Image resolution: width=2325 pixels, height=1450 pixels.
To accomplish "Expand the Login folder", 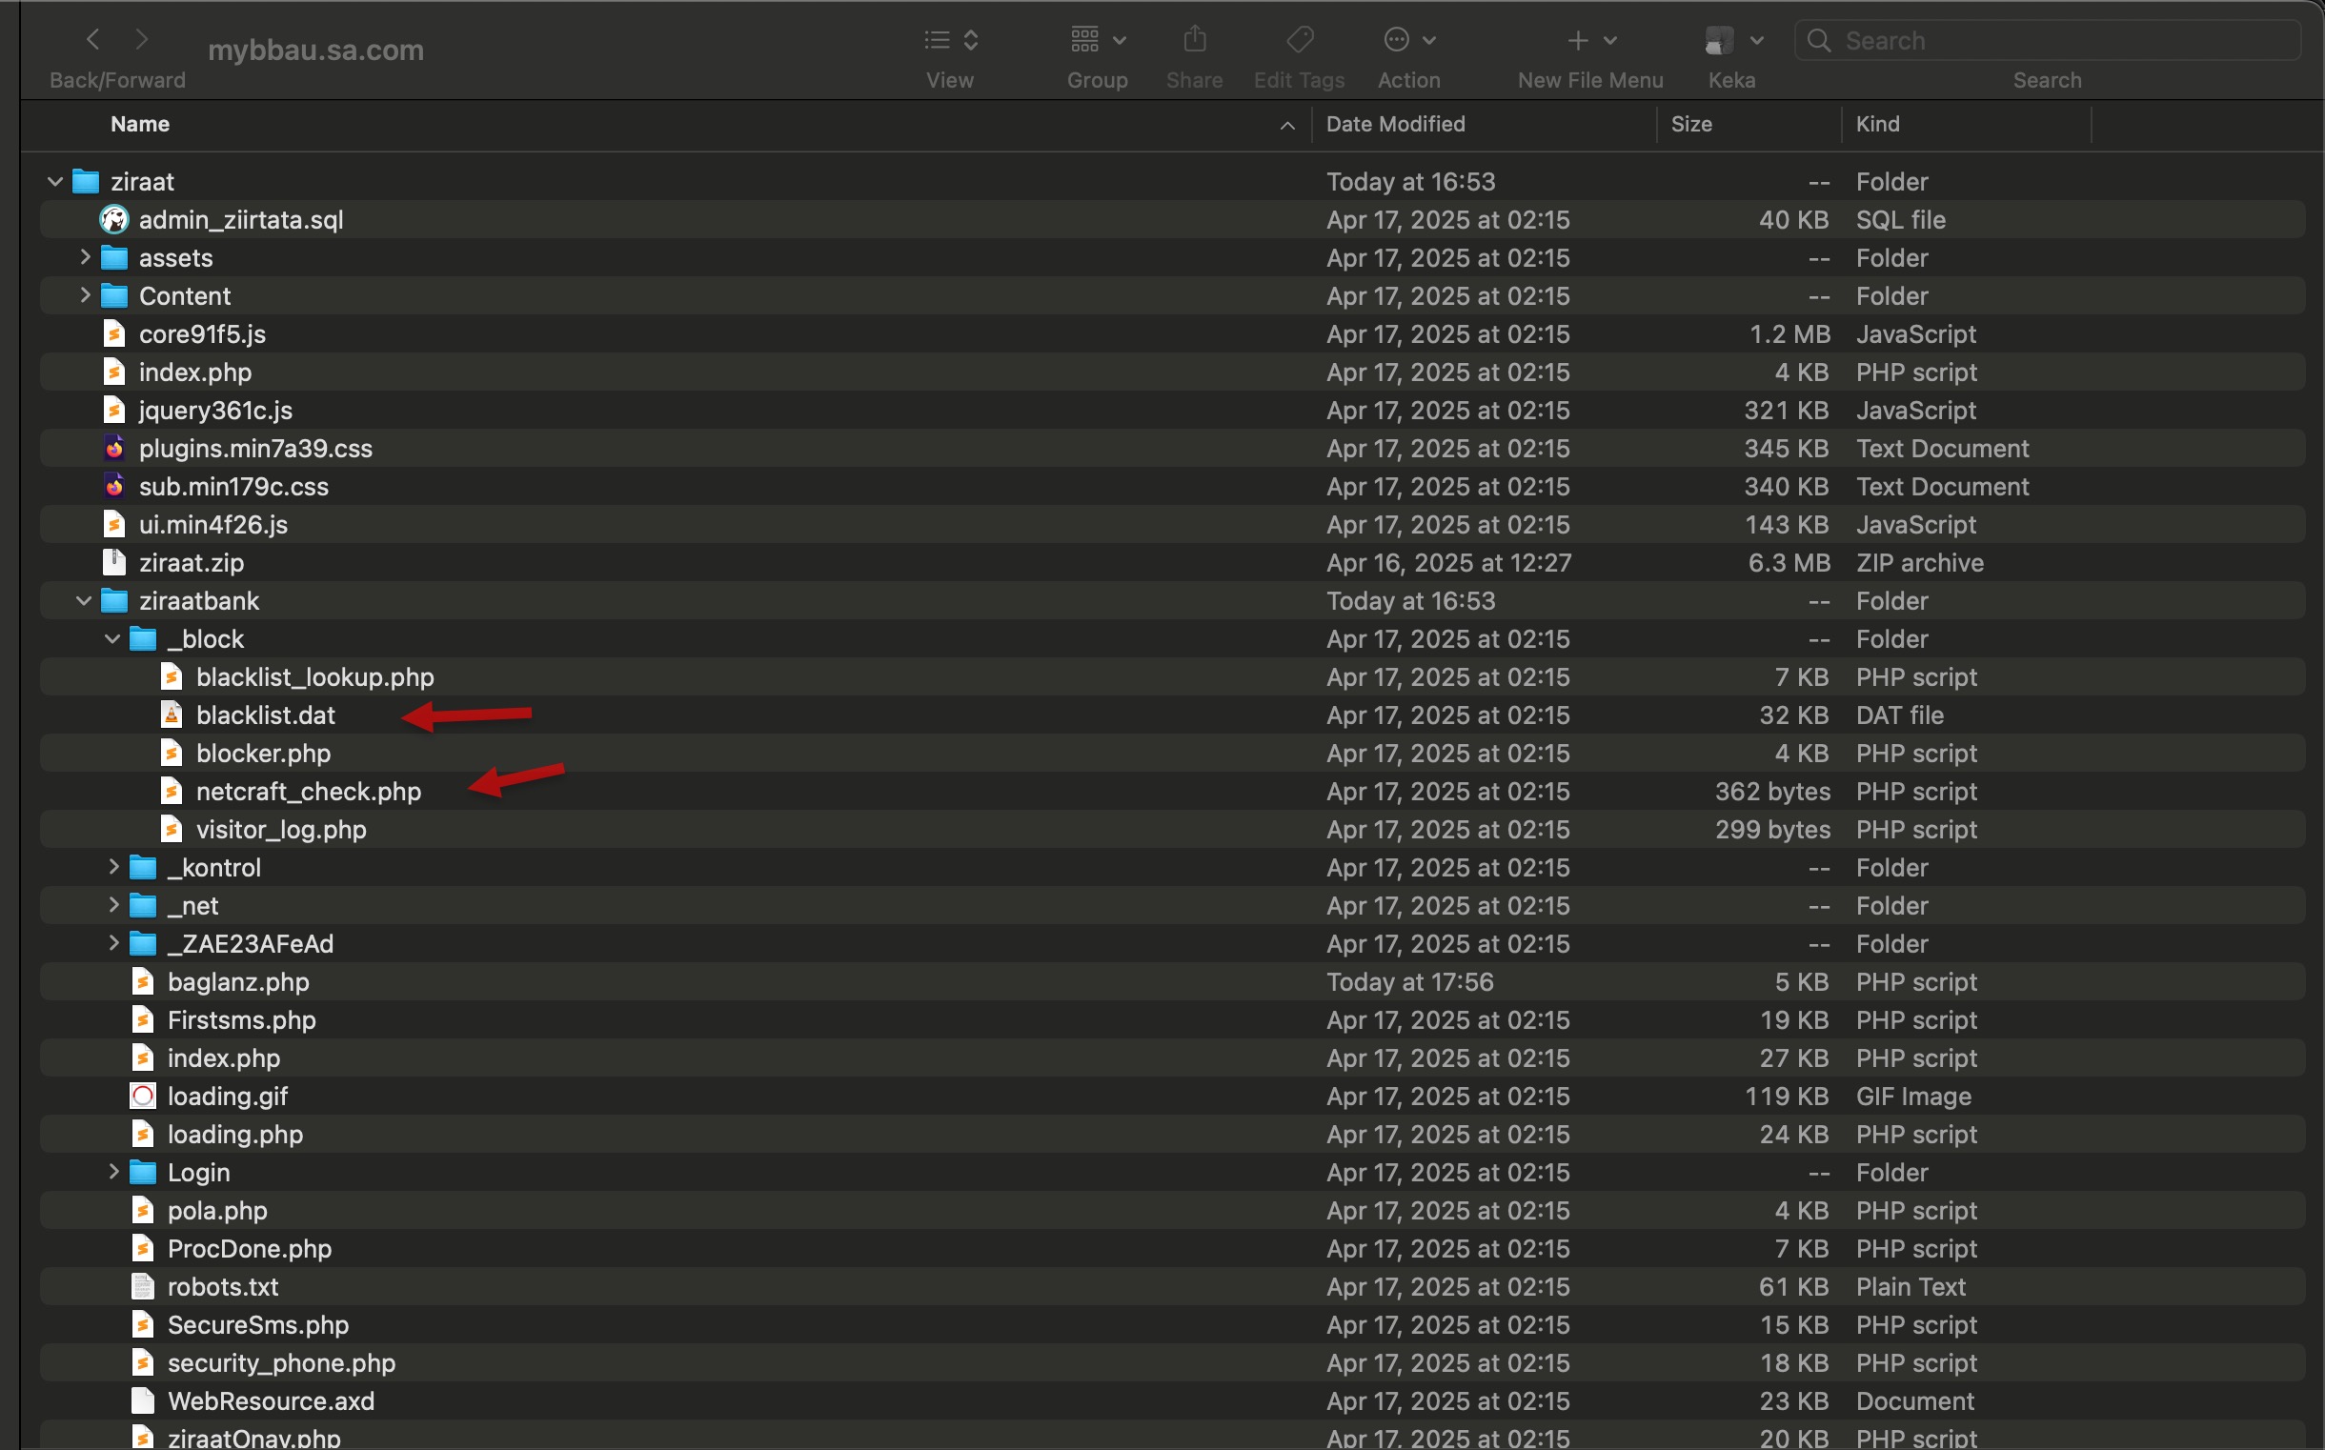I will click(x=113, y=1172).
